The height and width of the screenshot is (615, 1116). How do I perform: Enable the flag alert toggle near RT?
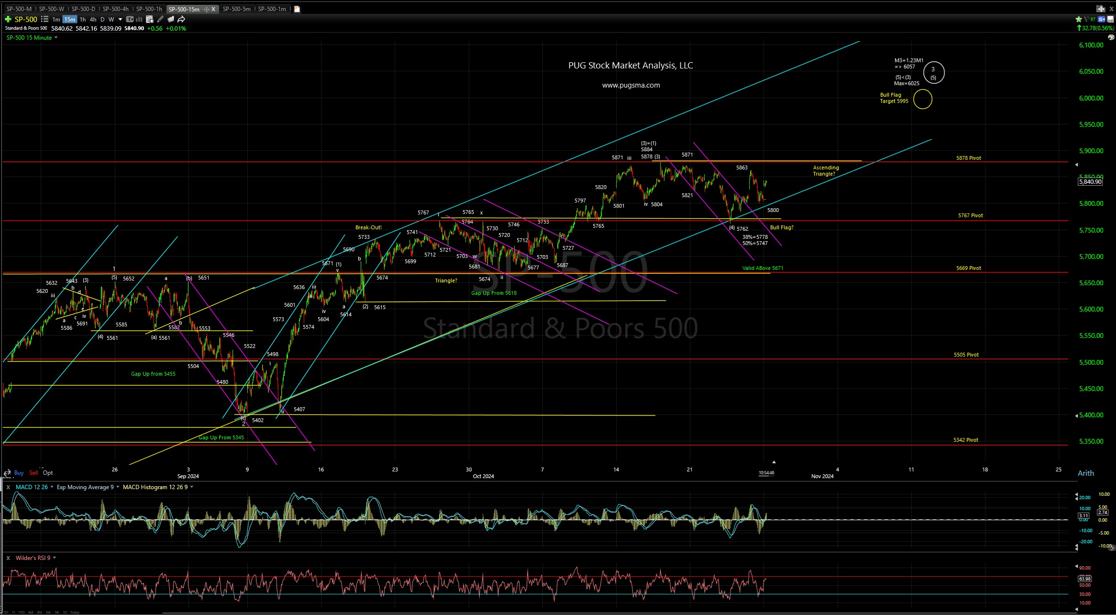[1087, 19]
